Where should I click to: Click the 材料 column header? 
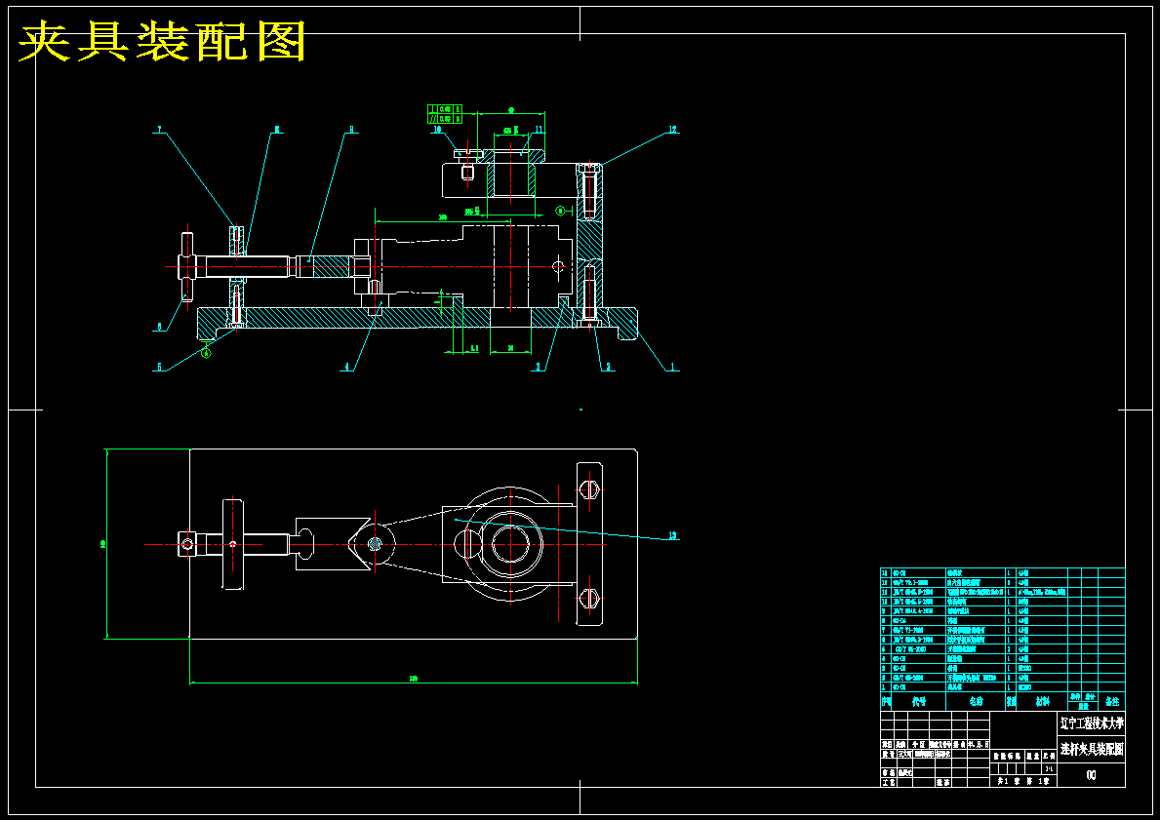1042,701
